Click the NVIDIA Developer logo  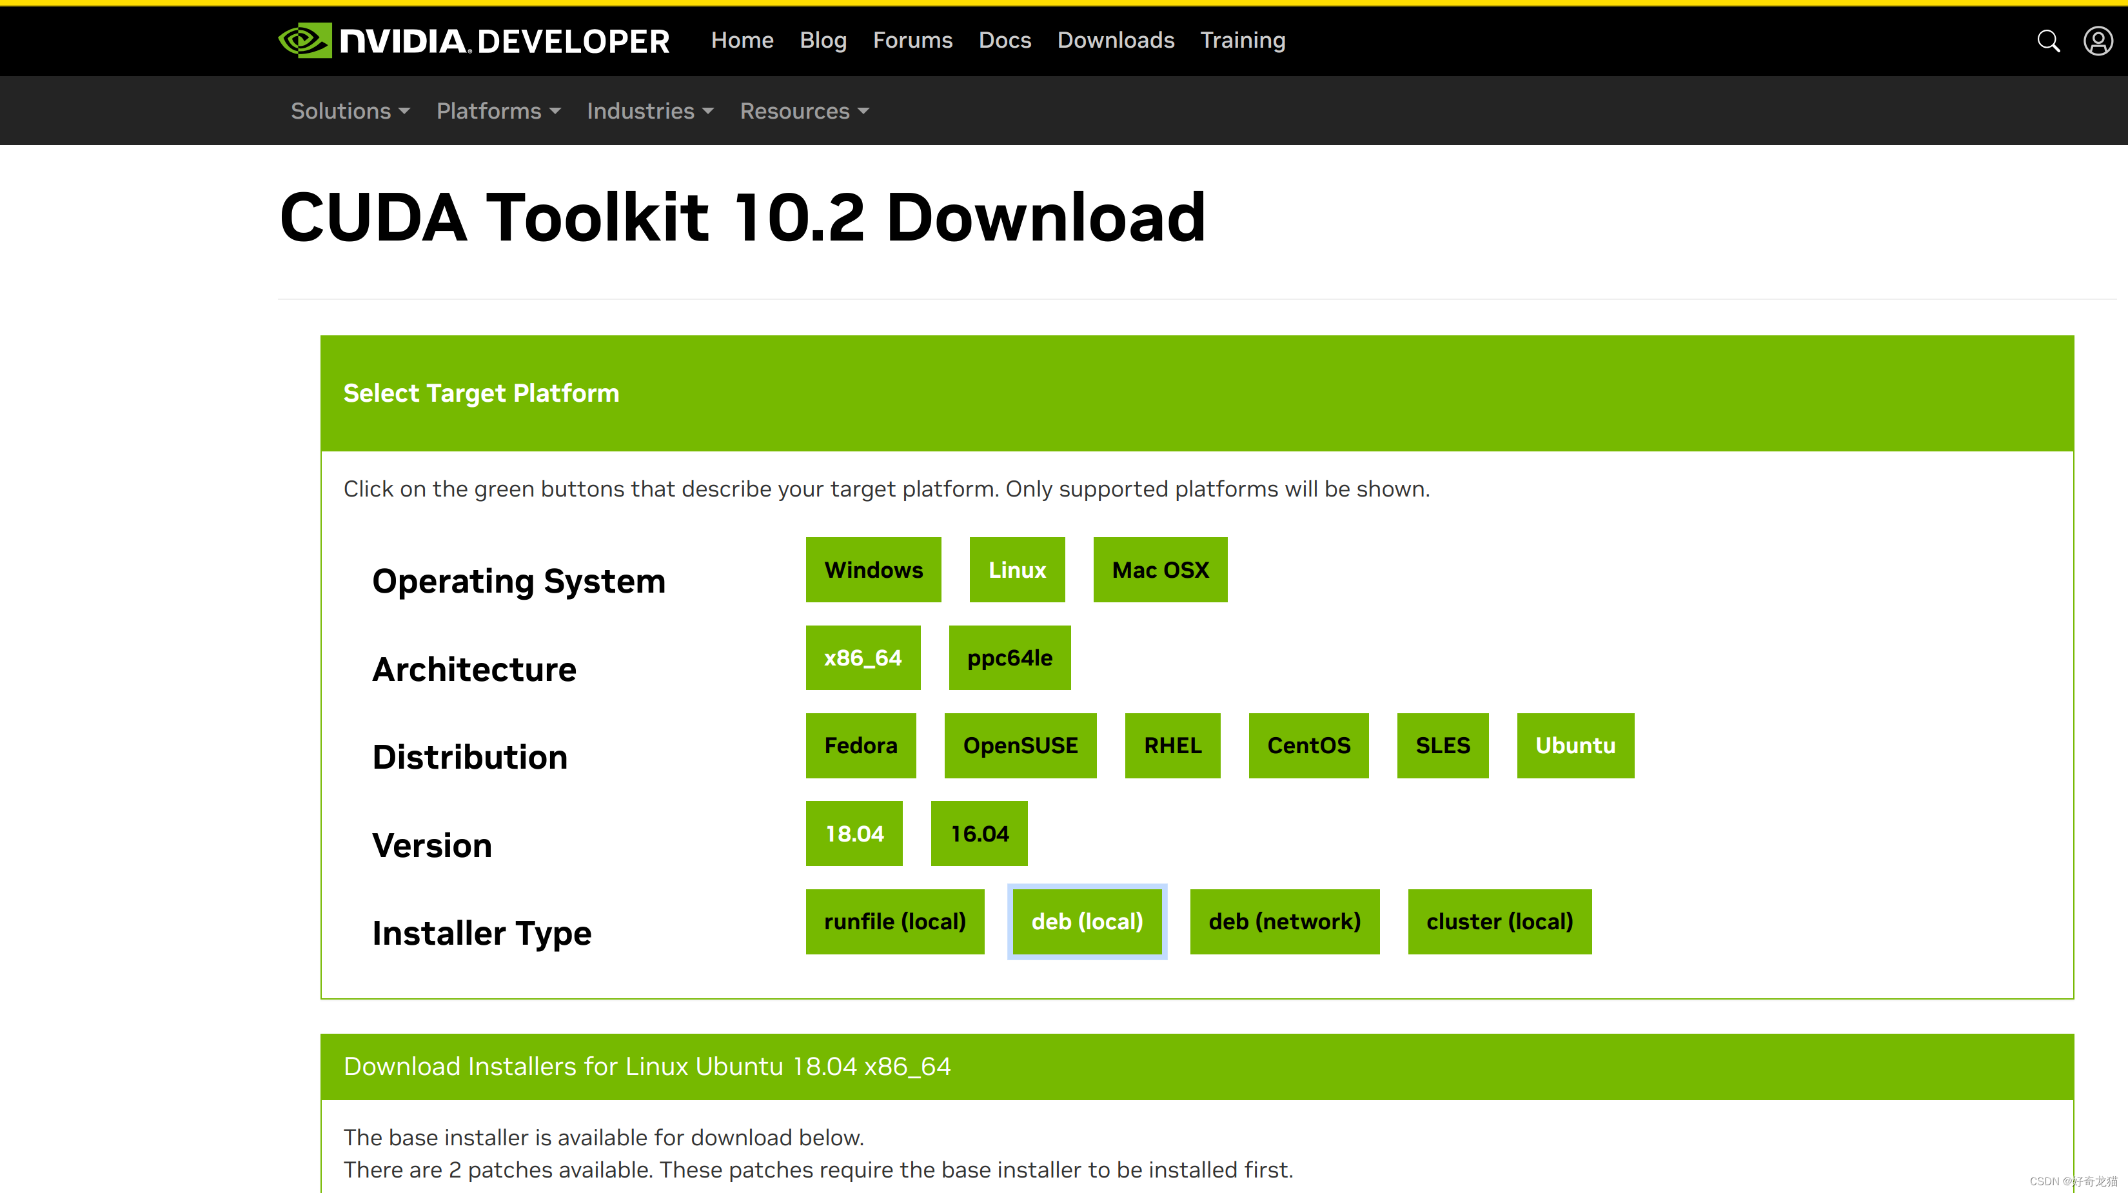[x=474, y=41]
